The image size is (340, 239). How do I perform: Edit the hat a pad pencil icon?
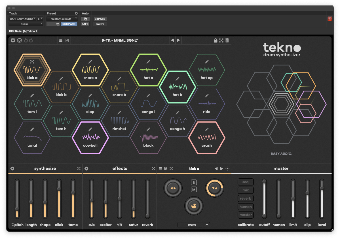point(148,62)
